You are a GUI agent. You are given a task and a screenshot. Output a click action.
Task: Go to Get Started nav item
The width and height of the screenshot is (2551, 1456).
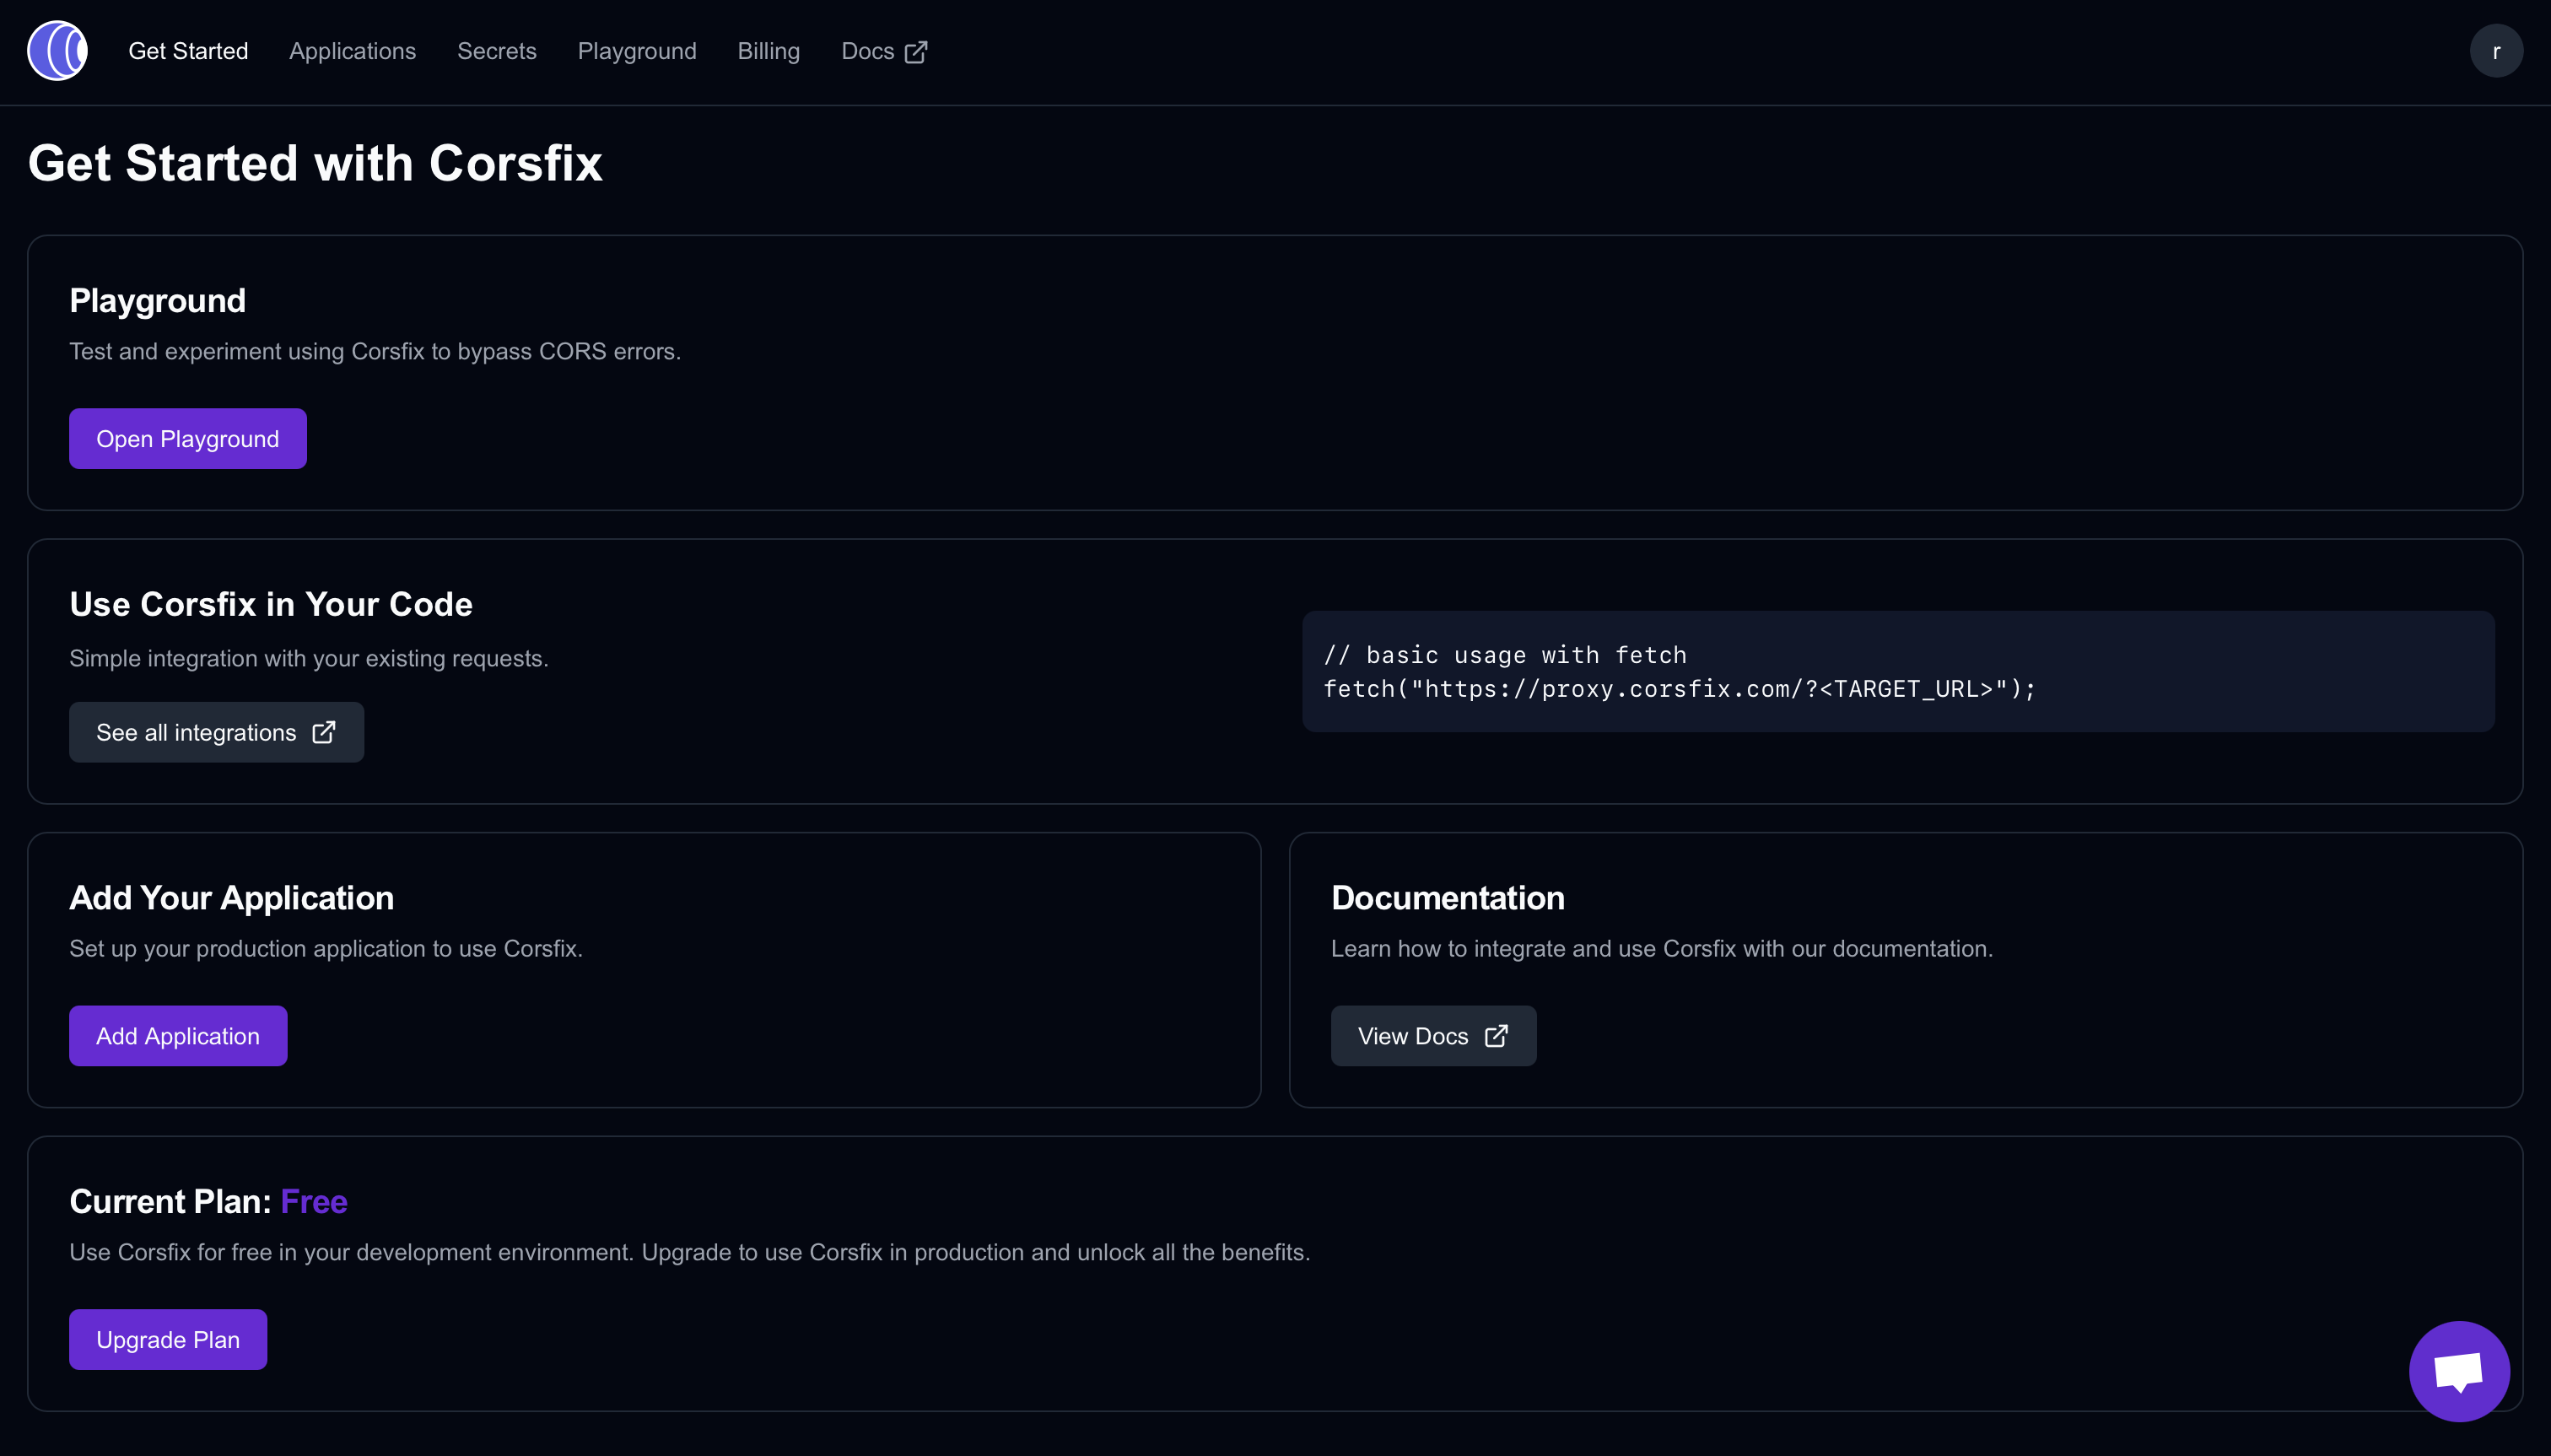188,51
